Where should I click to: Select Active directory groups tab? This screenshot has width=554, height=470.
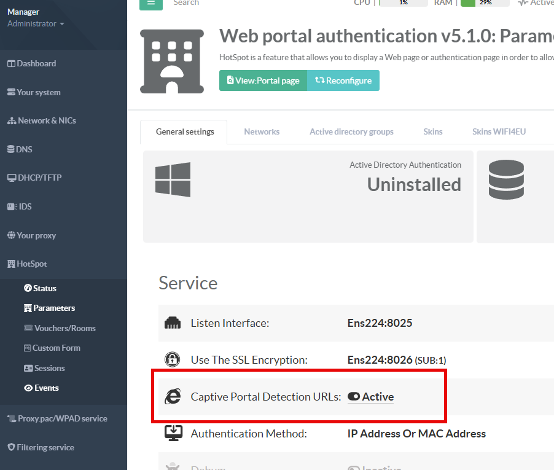point(351,132)
